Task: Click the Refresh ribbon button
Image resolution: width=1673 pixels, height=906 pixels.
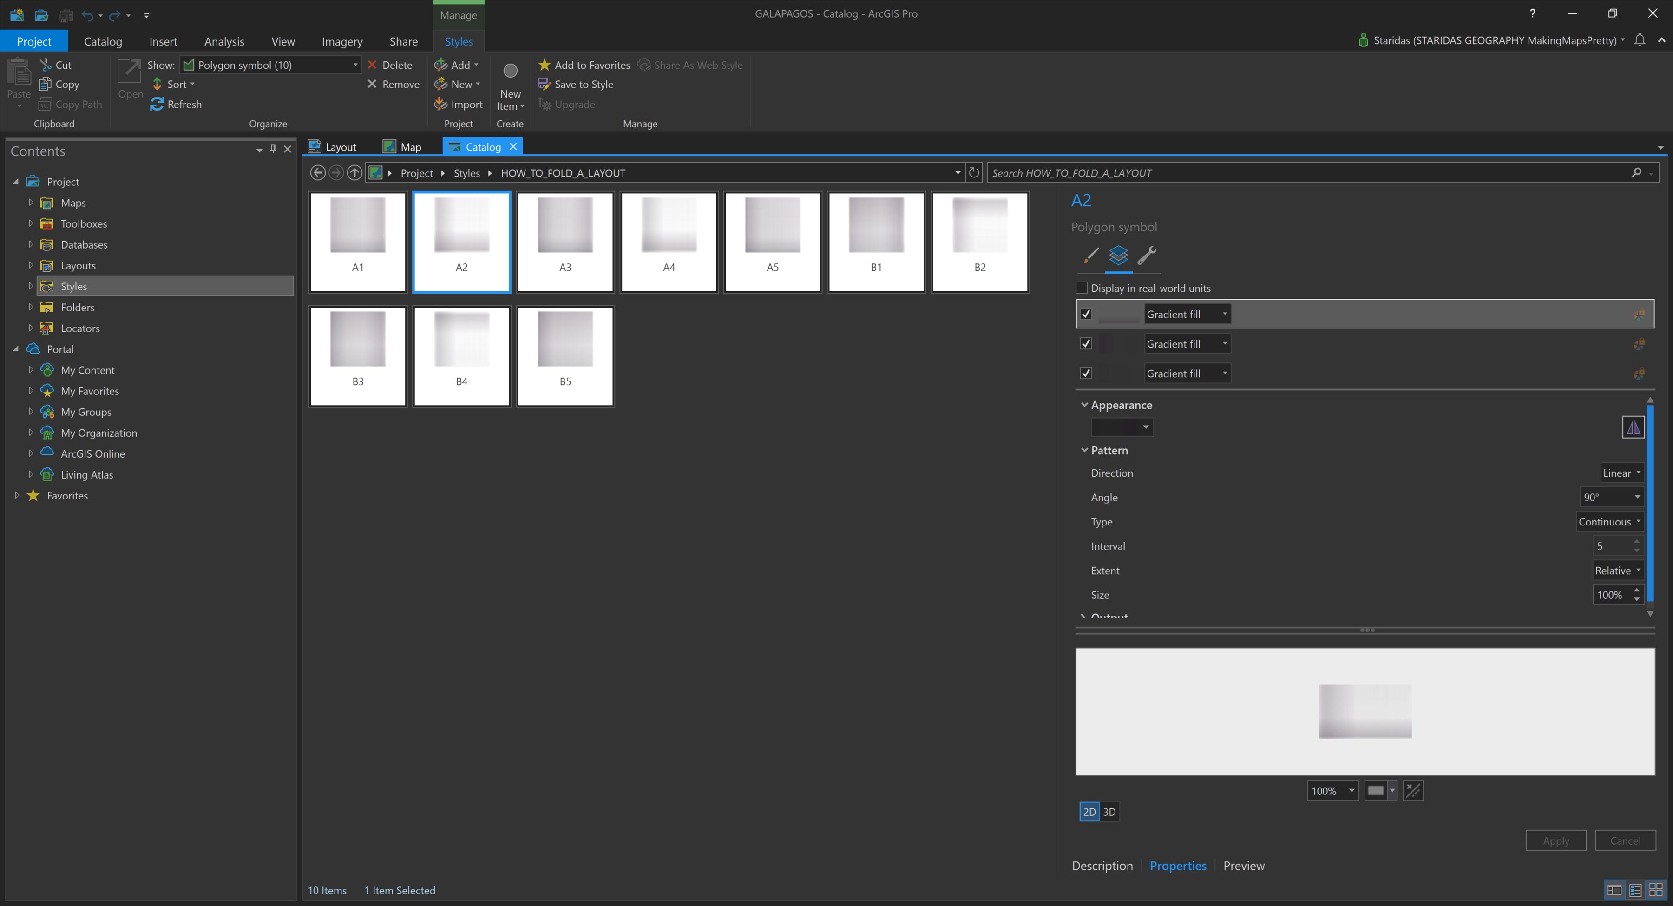Action: pos(176,104)
